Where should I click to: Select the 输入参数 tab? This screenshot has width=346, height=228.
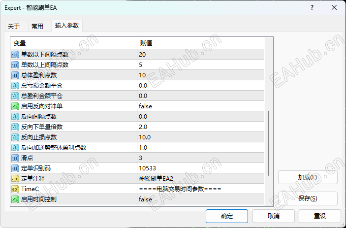point(67,26)
